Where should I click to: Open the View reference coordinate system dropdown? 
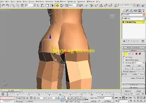pos(74,5)
